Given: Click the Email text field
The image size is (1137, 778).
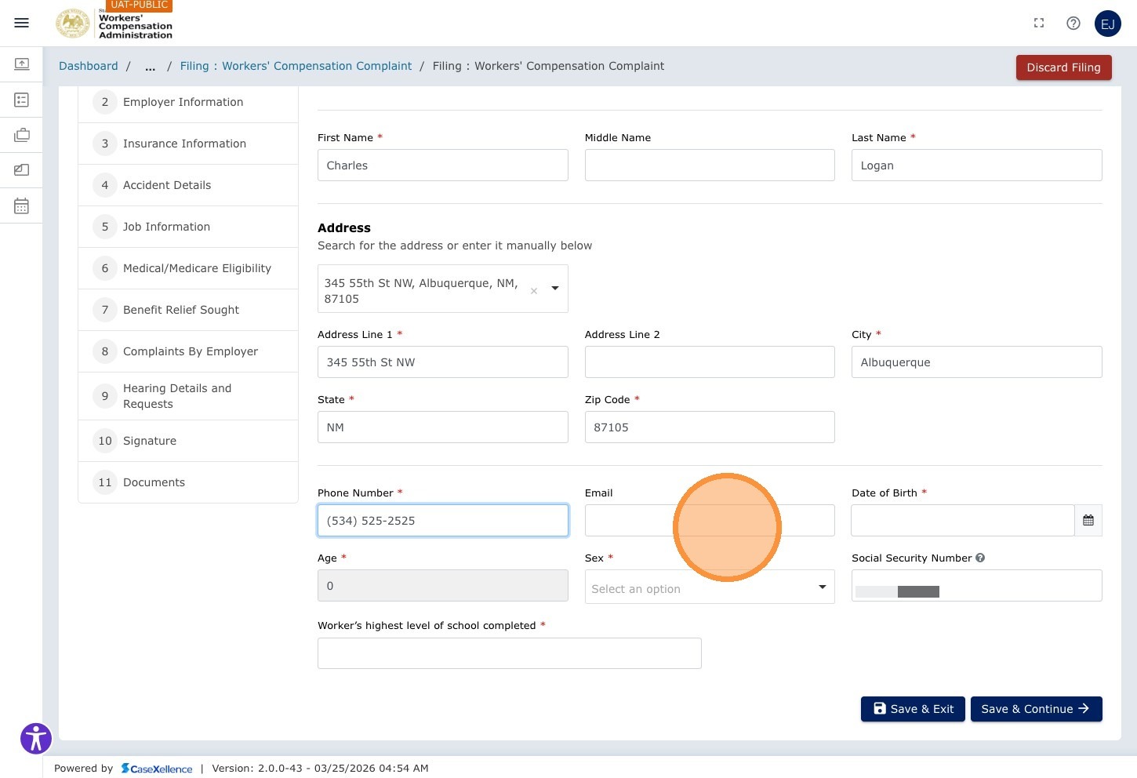Looking at the screenshot, I should click(x=710, y=521).
